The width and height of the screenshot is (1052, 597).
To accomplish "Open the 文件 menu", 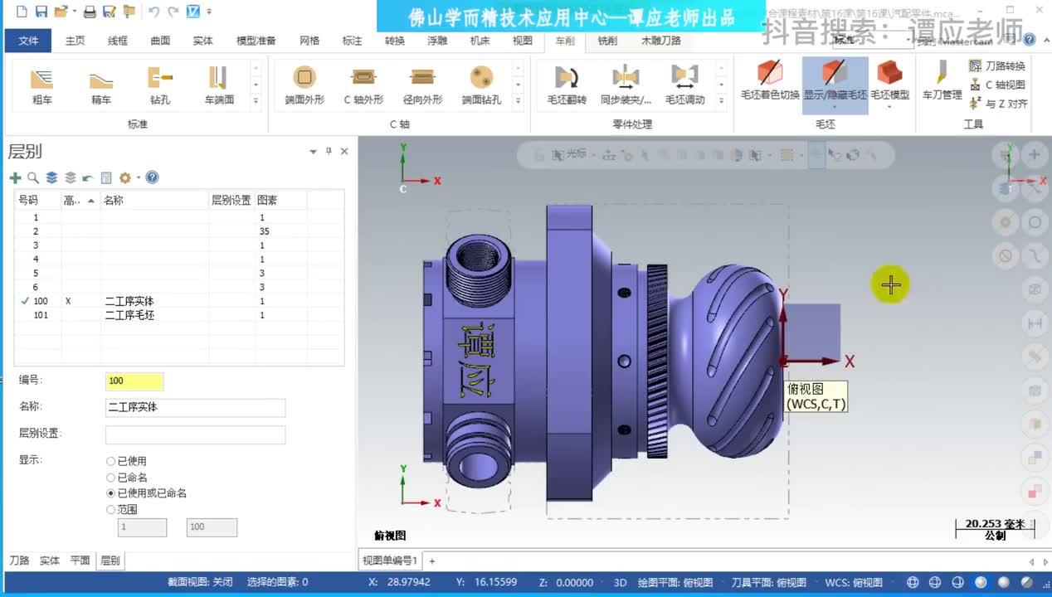I will click(x=28, y=41).
